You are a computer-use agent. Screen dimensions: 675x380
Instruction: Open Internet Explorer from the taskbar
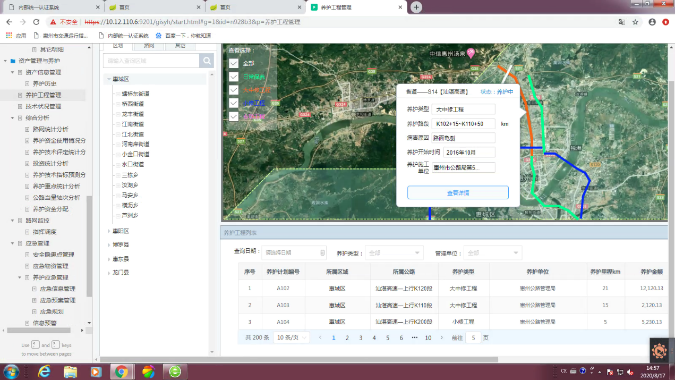click(44, 371)
